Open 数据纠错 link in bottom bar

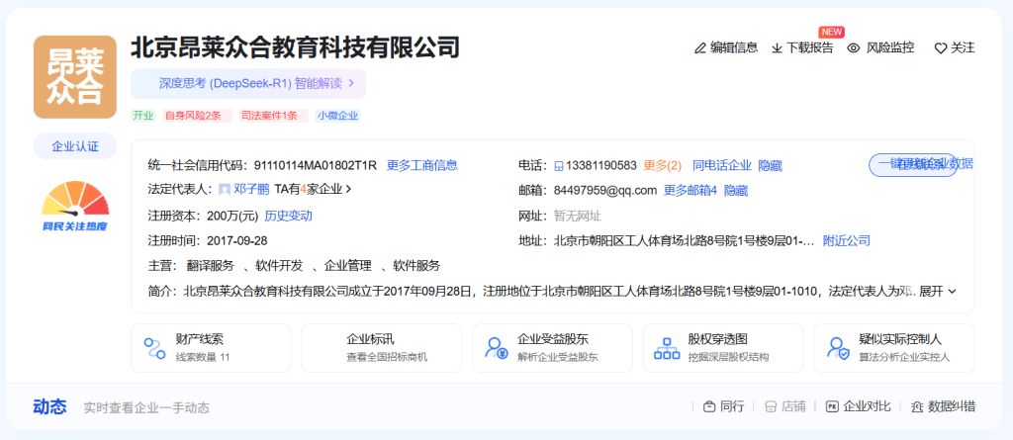click(x=952, y=406)
